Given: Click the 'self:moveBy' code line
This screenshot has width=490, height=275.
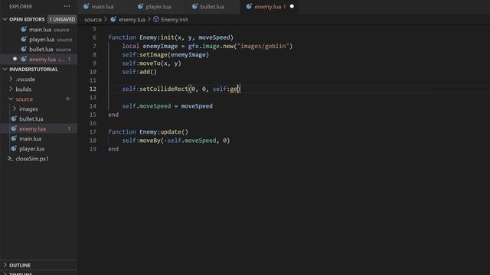Looking at the screenshot, I should pyautogui.click(x=176, y=141).
